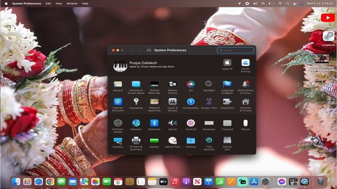The width and height of the screenshot is (337, 189).
Task: Open the Siri preferences pane
Action: tap(191, 86)
